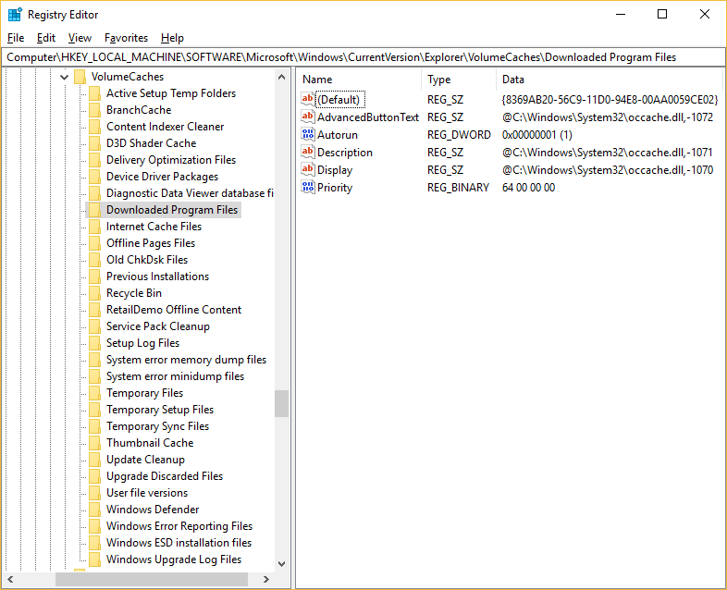This screenshot has height=590, width=727.
Task: Select the Temporary Files key
Action: [144, 393]
